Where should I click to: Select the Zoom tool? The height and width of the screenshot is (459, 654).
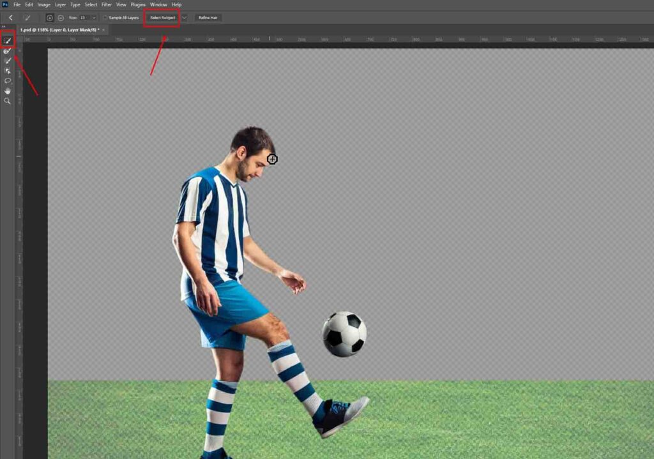(8, 101)
